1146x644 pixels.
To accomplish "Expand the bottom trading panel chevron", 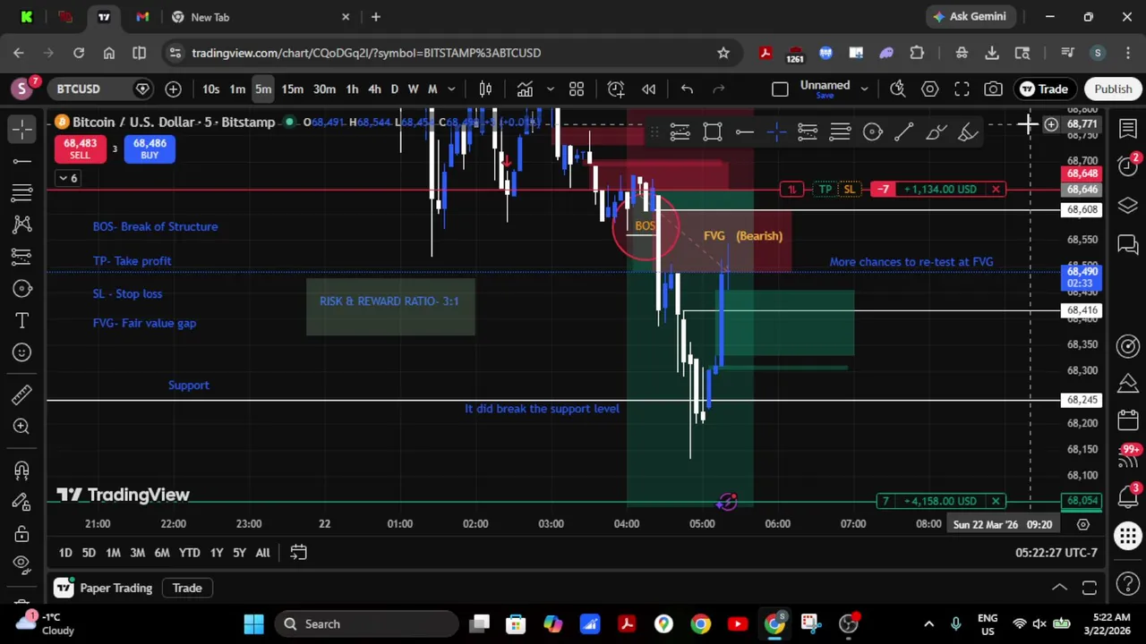I will pyautogui.click(x=1059, y=588).
